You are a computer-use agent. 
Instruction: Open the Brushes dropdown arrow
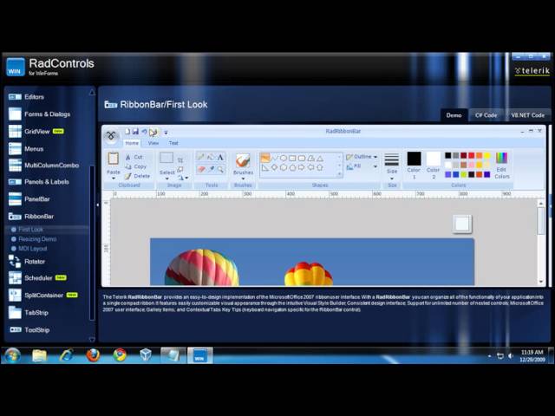[x=243, y=178]
